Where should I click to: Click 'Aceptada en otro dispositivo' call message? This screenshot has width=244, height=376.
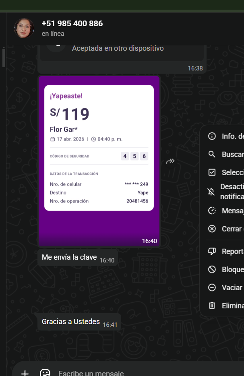pyautogui.click(x=118, y=48)
